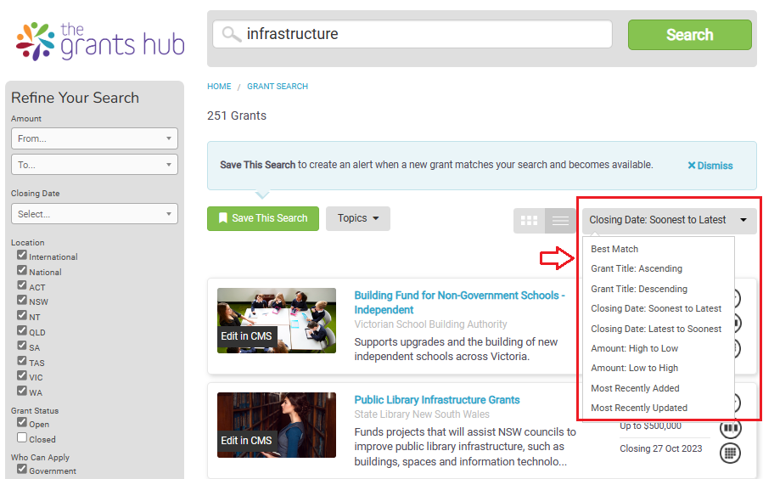Toggle the NSW location checkbox
Viewport: 763px width, 479px height.
click(x=22, y=301)
